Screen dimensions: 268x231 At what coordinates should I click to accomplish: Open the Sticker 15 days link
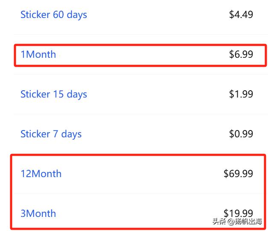point(54,94)
